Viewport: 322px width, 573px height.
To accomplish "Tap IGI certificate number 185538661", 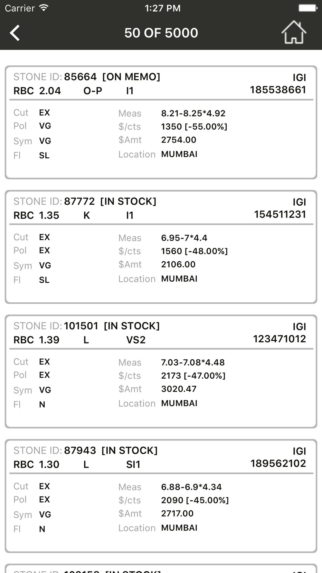I will 278,90.
